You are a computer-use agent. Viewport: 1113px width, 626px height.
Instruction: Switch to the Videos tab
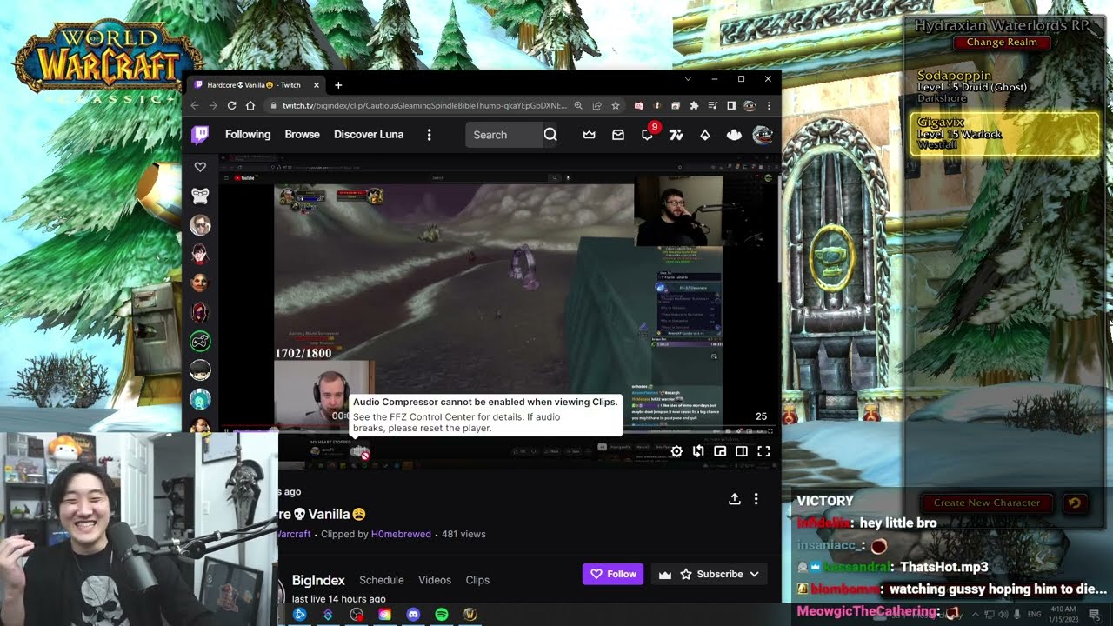pyautogui.click(x=435, y=580)
